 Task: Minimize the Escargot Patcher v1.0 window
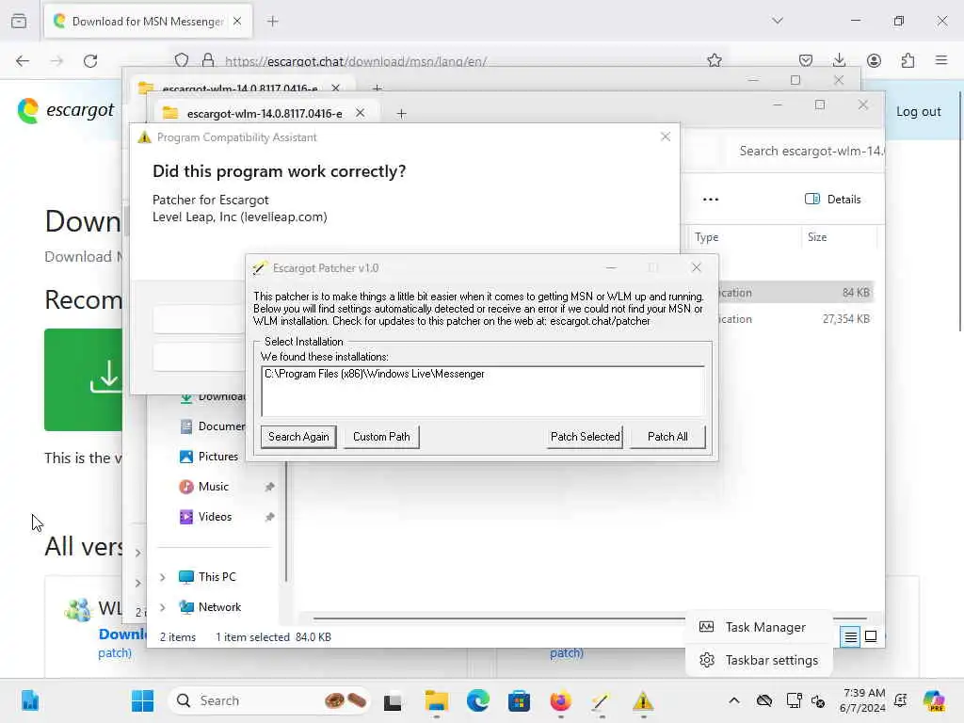pos(610,267)
